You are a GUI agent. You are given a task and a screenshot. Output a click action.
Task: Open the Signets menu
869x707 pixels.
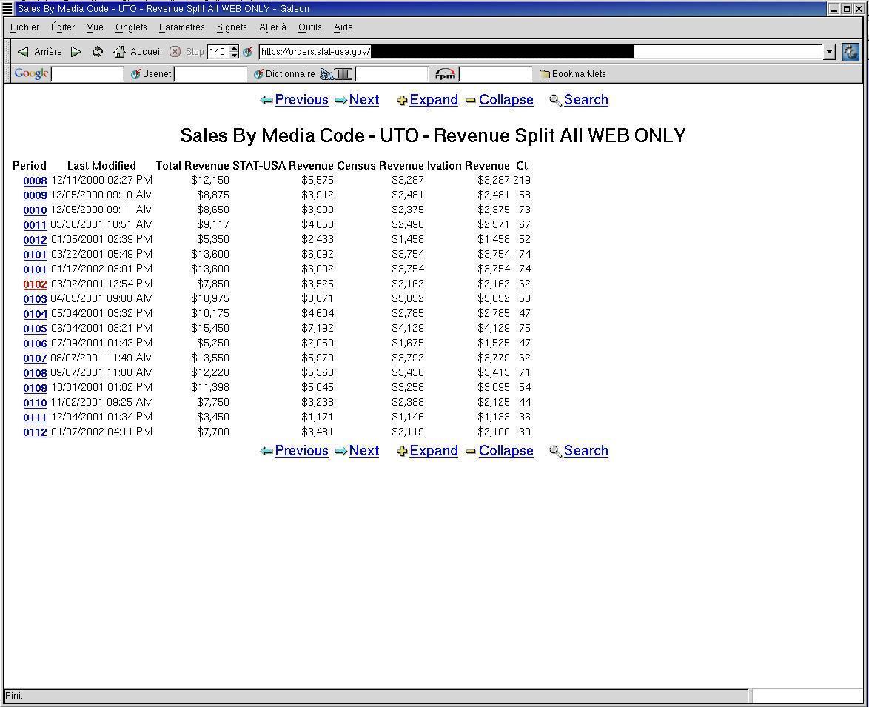coord(232,27)
